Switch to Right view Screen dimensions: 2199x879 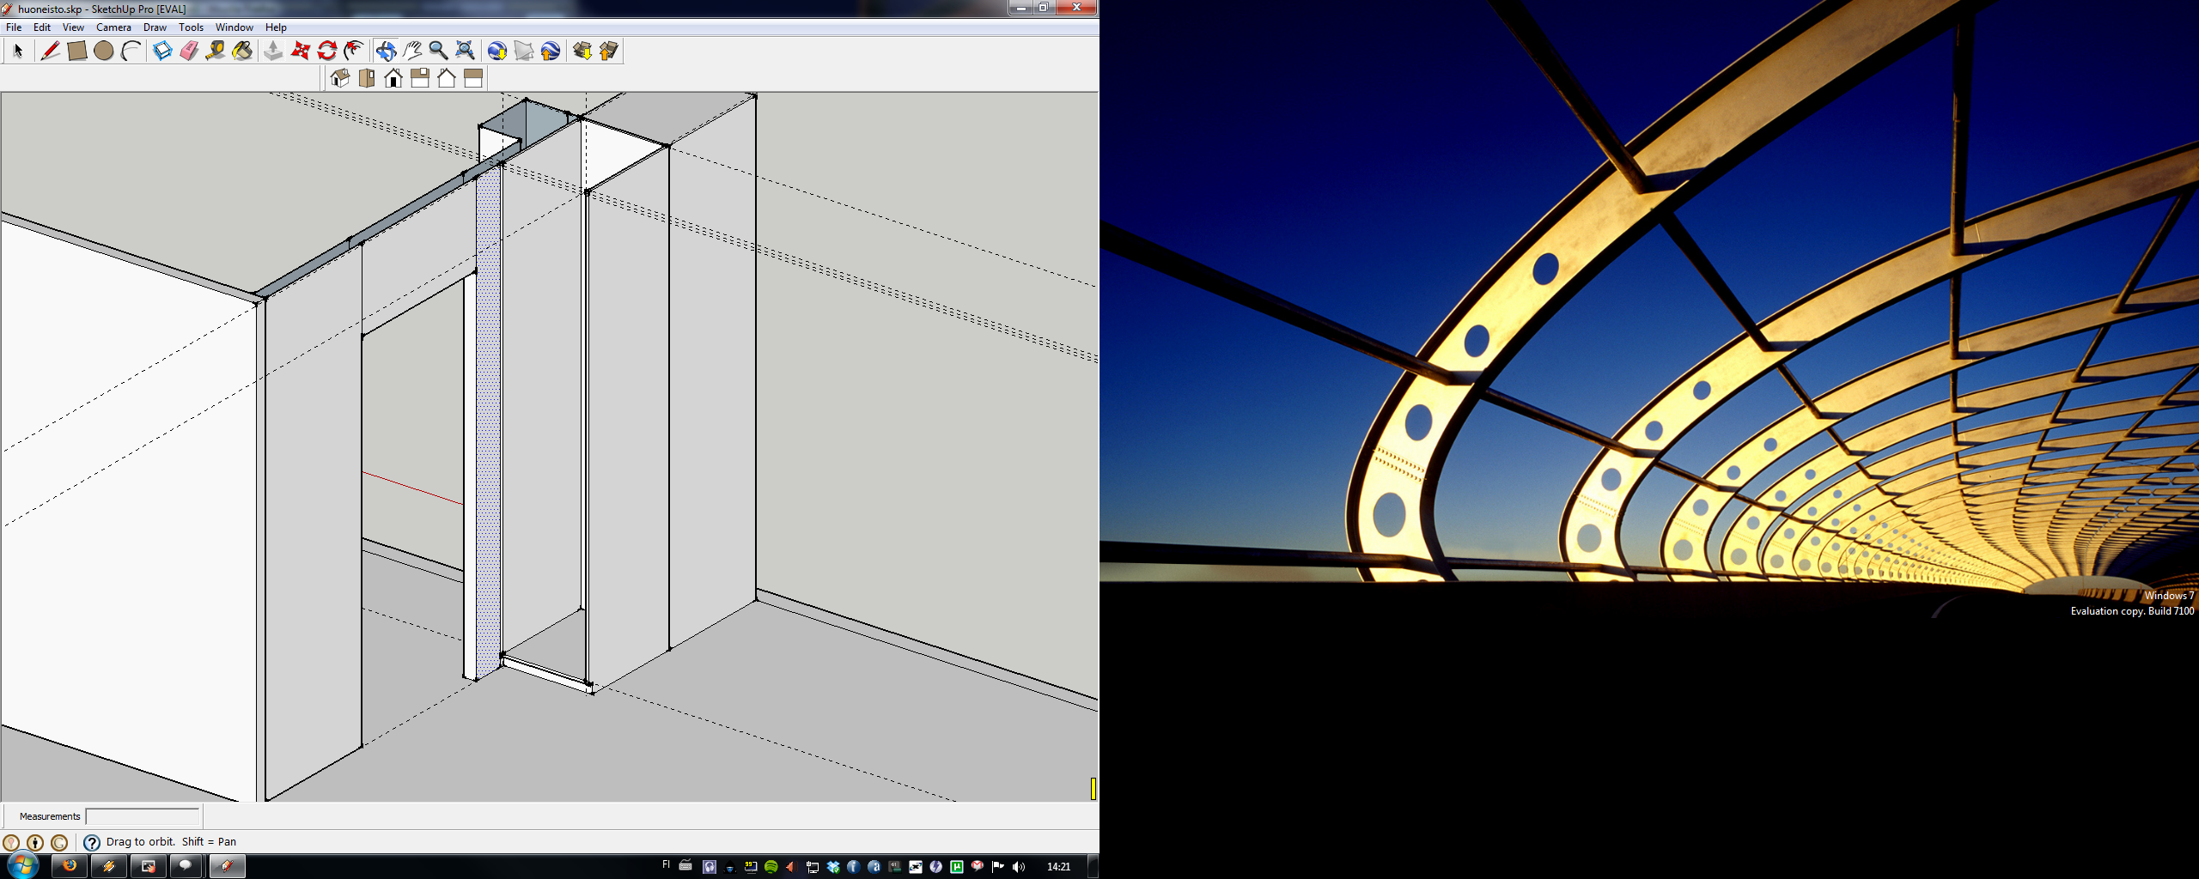(420, 79)
